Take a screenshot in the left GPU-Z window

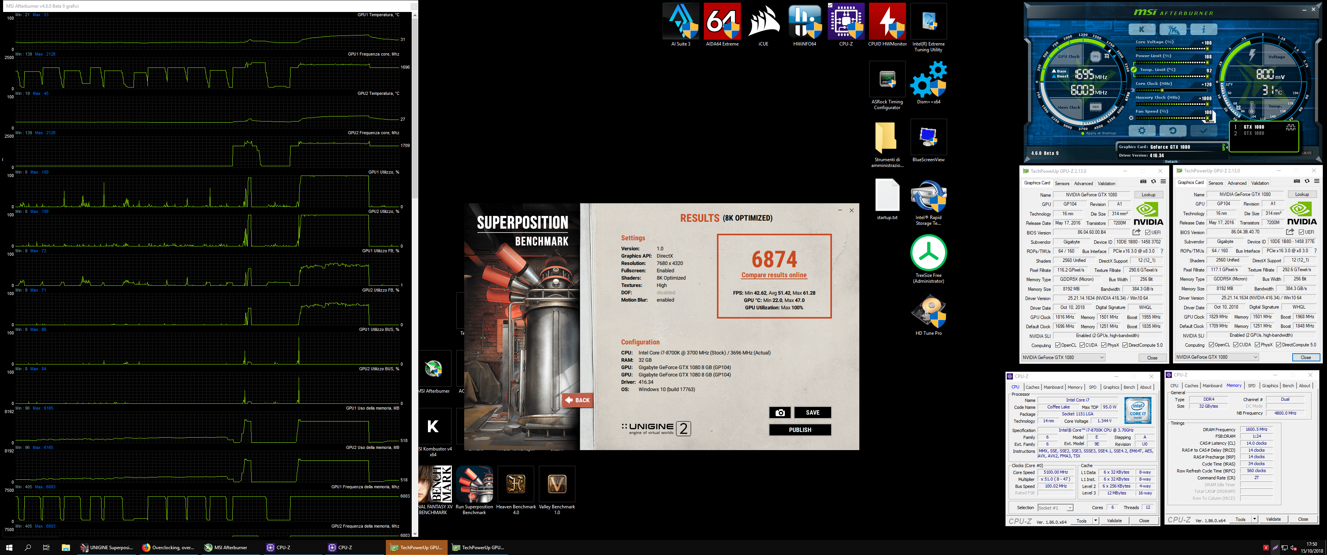point(1144,181)
